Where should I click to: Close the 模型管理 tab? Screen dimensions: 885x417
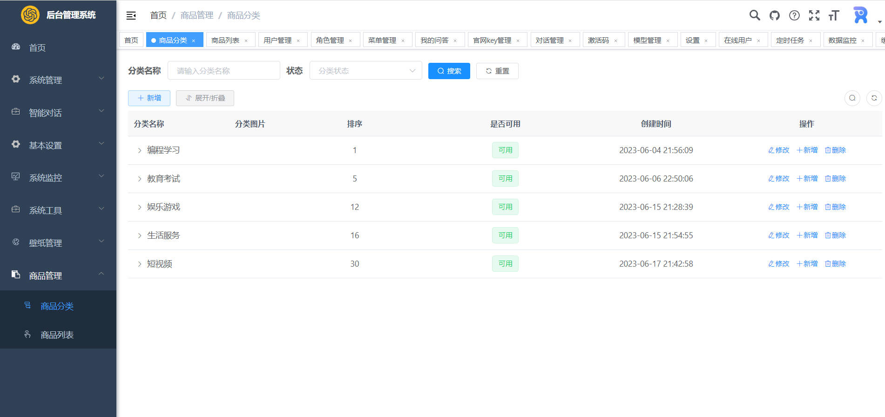point(668,41)
